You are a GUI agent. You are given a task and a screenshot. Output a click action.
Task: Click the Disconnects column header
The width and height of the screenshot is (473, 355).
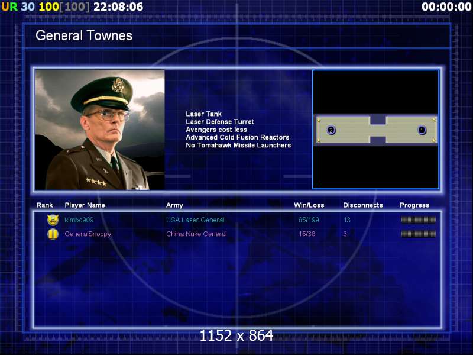pos(363,205)
